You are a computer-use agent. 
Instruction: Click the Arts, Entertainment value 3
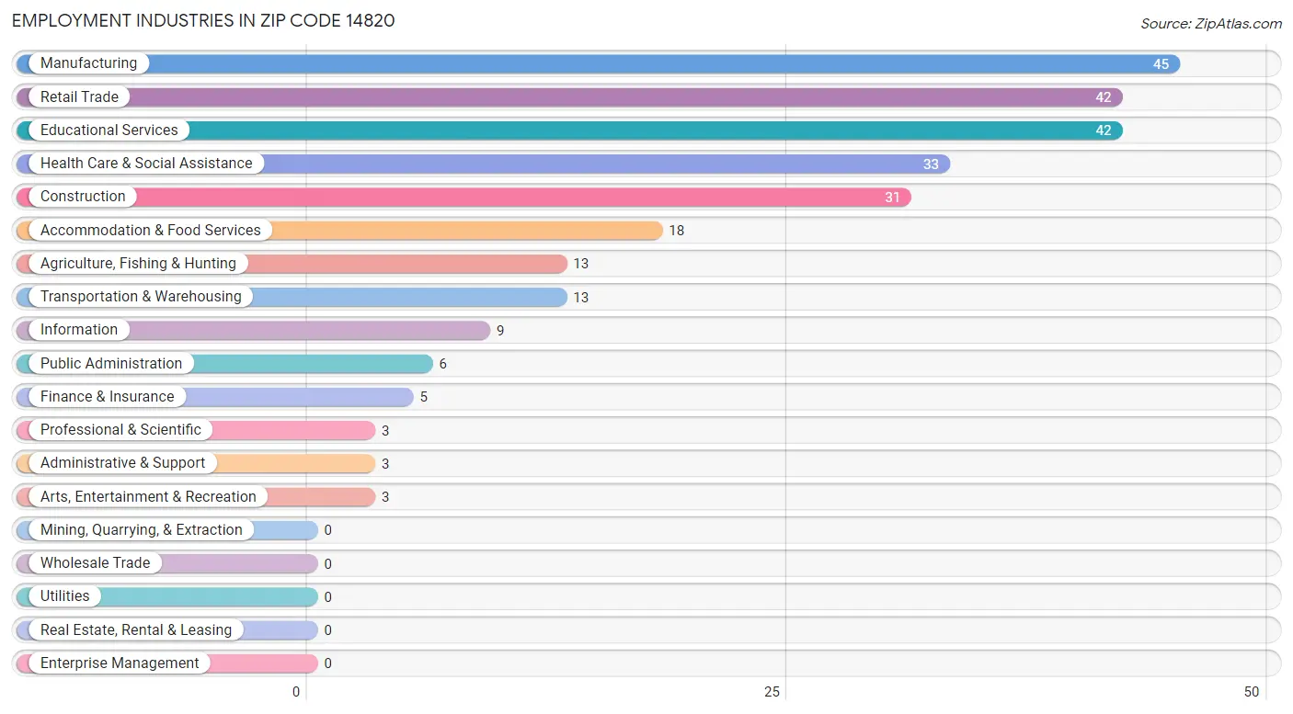tap(385, 497)
